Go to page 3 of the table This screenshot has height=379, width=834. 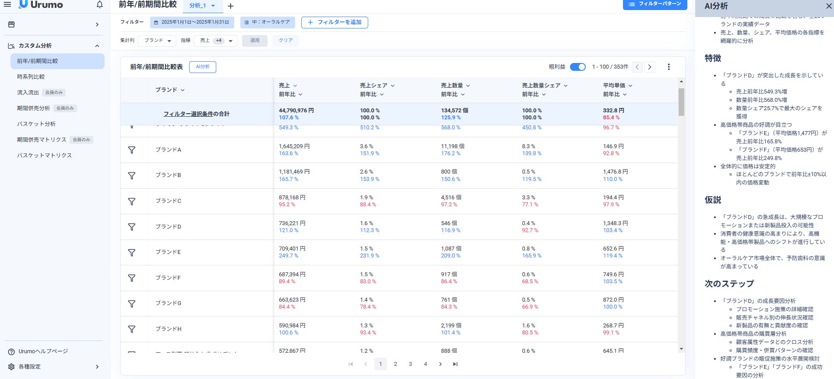click(x=410, y=364)
